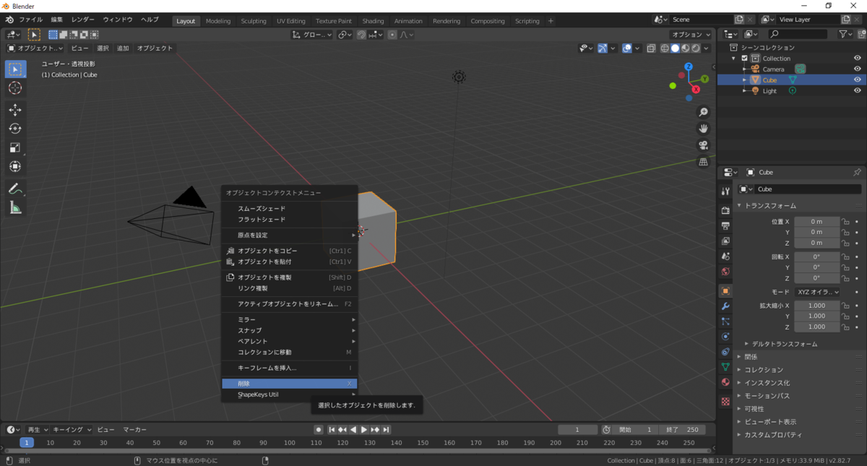Open the Material properties icon

tap(725, 382)
